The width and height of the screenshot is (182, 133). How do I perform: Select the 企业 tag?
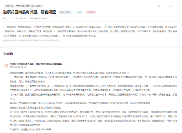pos(79,12)
